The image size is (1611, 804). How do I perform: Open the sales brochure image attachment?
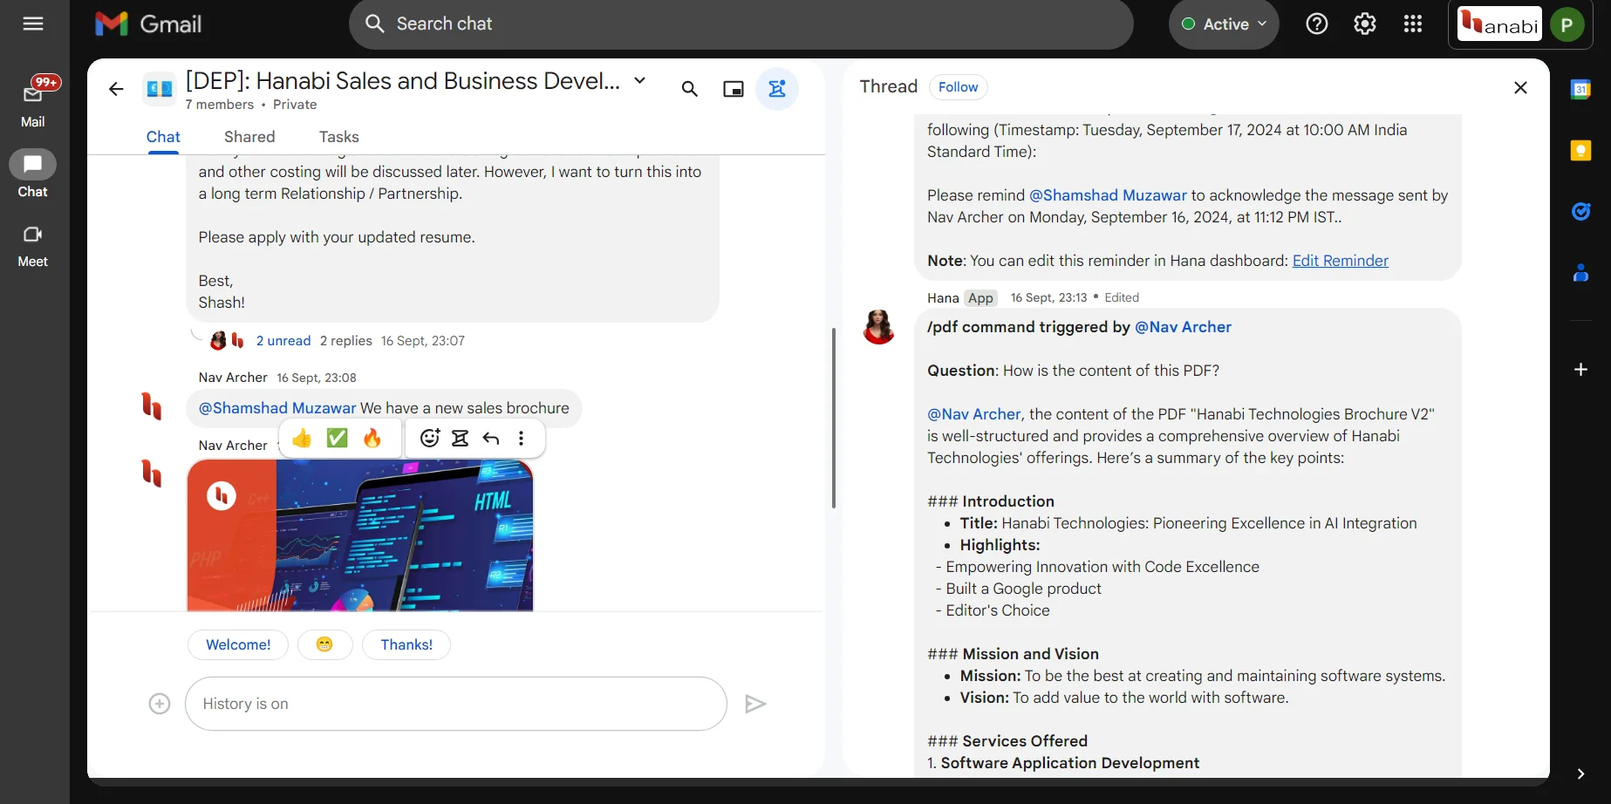tap(359, 535)
